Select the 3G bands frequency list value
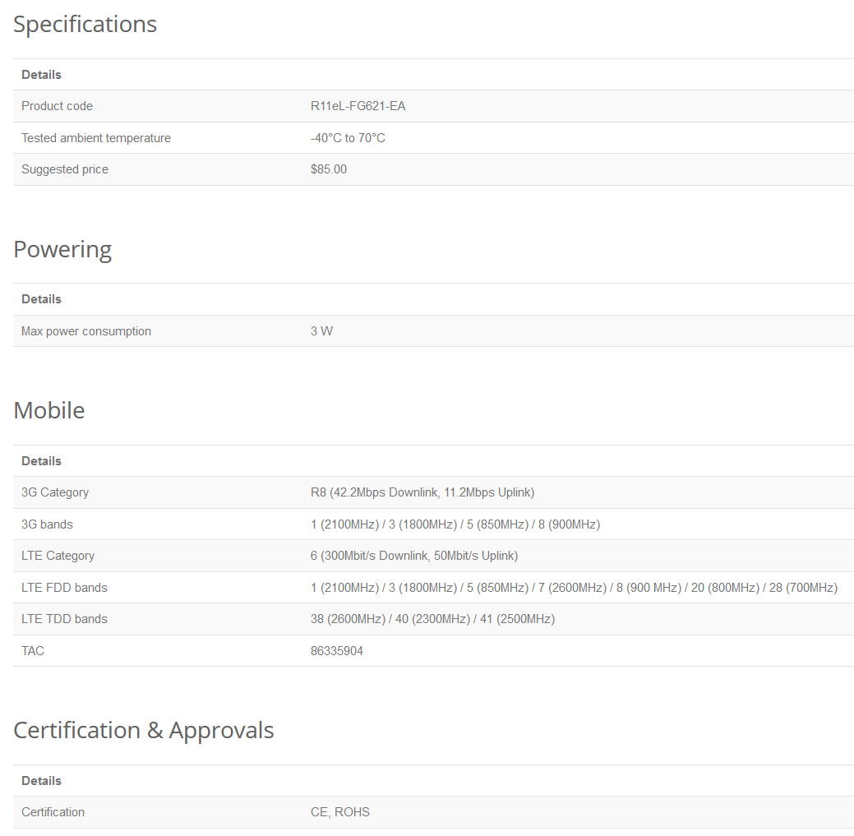This screenshot has height=836, width=854. pos(455,524)
